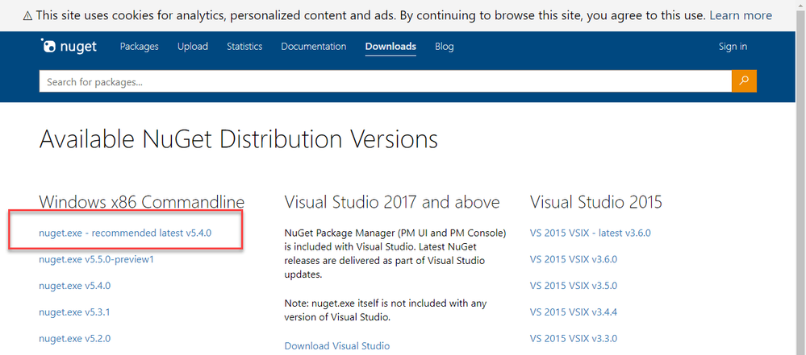Image resolution: width=806 pixels, height=355 pixels.
Task: Click the orange search magnifier button
Action: 744,81
